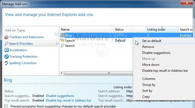Screen dimensions: 195x108
Task: Sort by the Name column header
Action: 86,30
